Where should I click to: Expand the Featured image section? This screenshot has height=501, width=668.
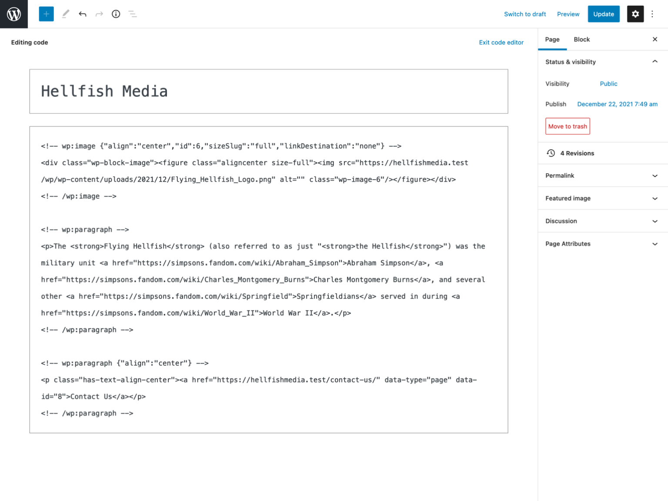(x=655, y=198)
